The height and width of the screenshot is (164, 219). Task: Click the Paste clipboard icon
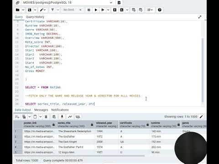pos(35,117)
